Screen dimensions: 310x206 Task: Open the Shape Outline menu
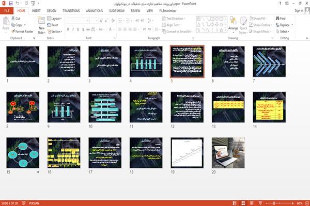tap(260, 25)
